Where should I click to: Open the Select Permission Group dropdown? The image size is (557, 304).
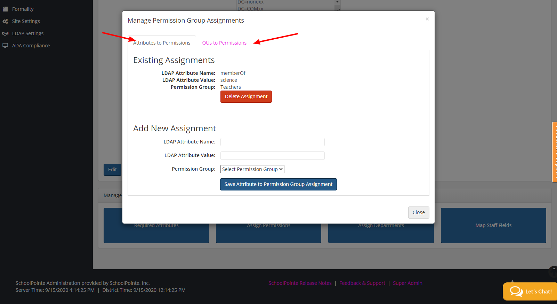[x=252, y=169]
